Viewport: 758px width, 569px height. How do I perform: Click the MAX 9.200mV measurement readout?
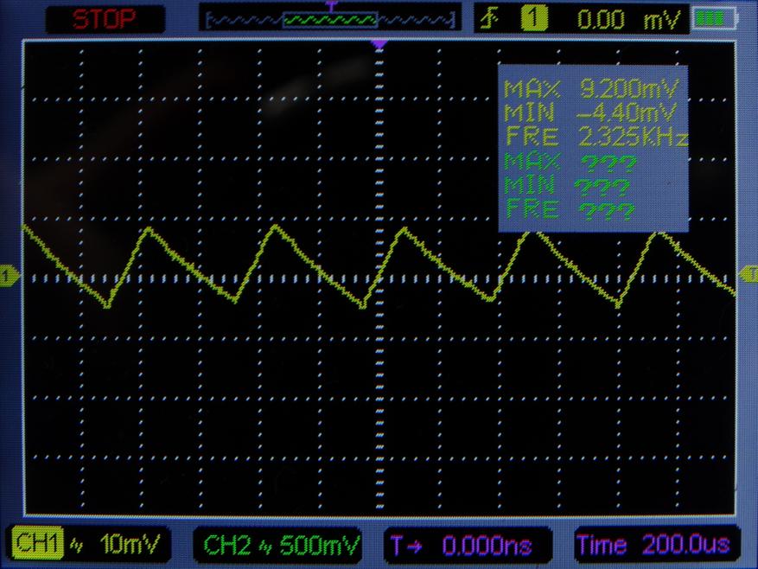592,88
